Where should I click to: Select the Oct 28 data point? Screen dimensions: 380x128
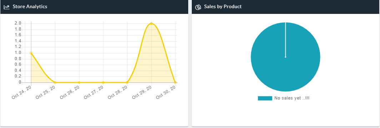click(127, 82)
